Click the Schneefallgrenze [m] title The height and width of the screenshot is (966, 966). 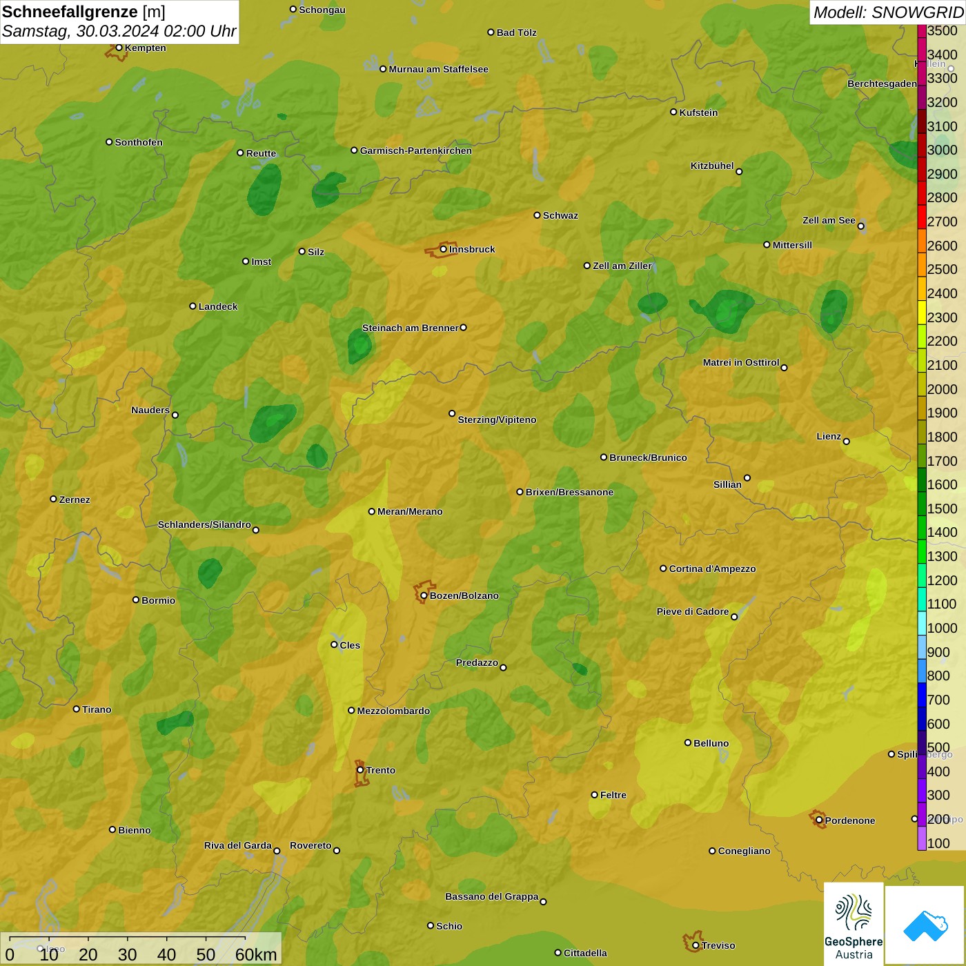tap(83, 12)
